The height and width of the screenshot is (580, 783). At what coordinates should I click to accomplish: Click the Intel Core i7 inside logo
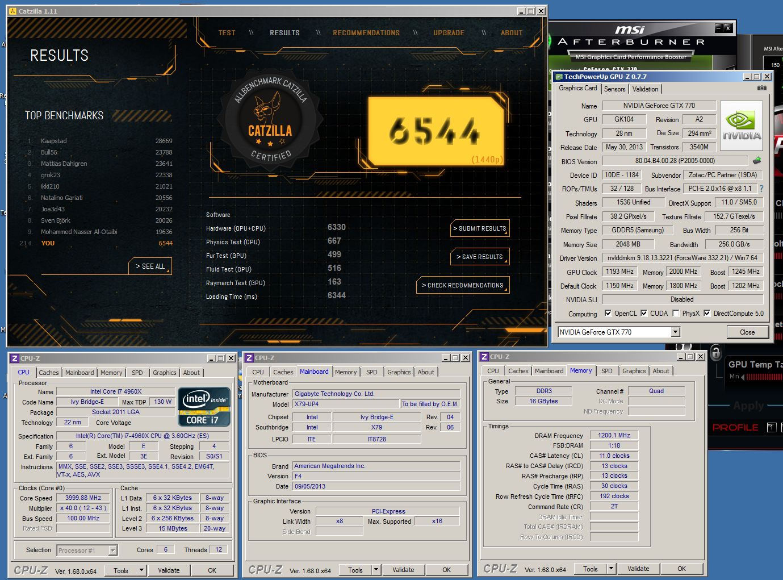click(x=203, y=407)
